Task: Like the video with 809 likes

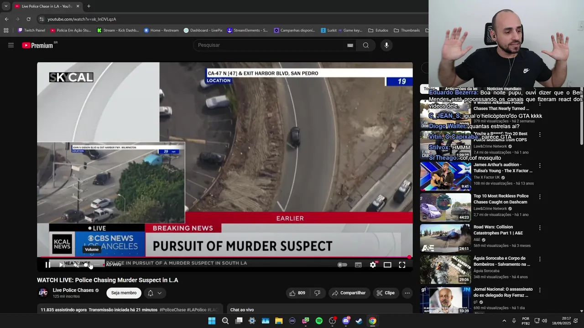Action: coord(297,293)
